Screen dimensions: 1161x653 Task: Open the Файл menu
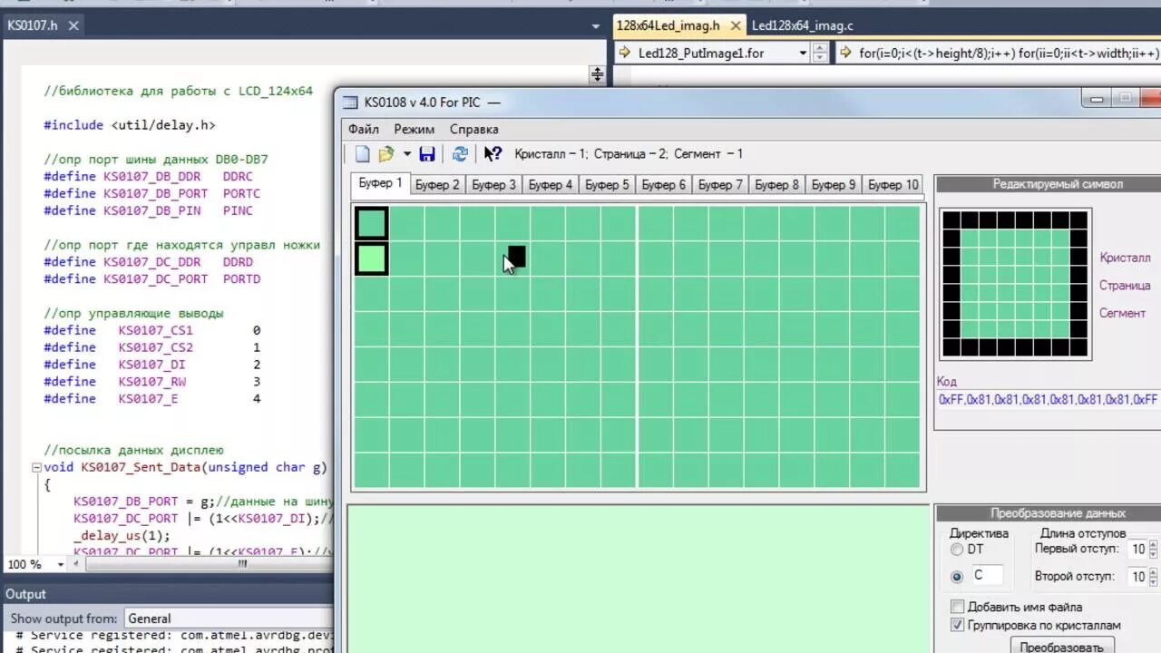[x=364, y=129]
